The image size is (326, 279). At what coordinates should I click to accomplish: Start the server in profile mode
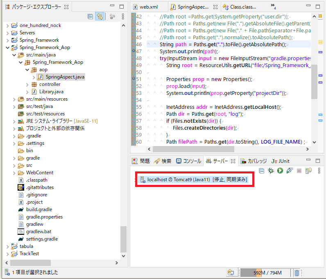pos(290,171)
